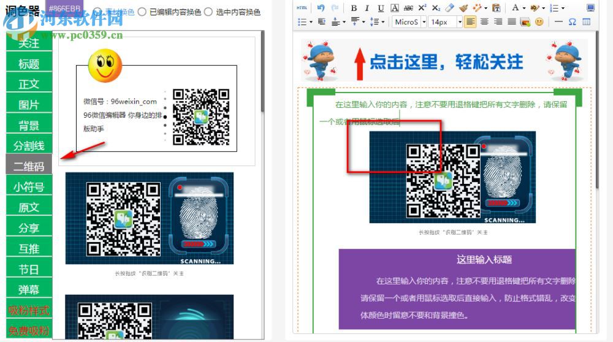The height and width of the screenshot is (342, 613).
Task: Apply superscript formatting
Action: [422, 8]
